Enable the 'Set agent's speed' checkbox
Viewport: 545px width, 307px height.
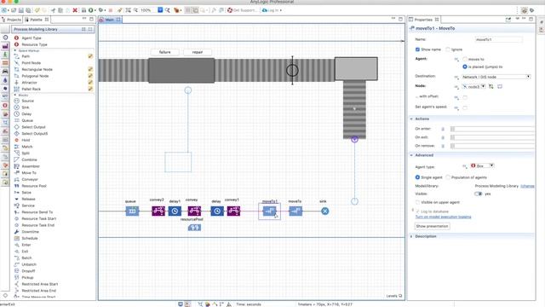click(x=465, y=107)
